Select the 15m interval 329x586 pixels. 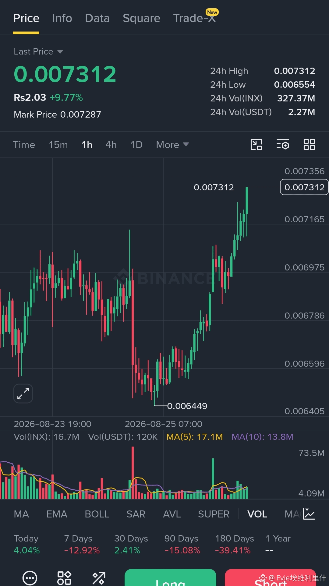click(58, 145)
